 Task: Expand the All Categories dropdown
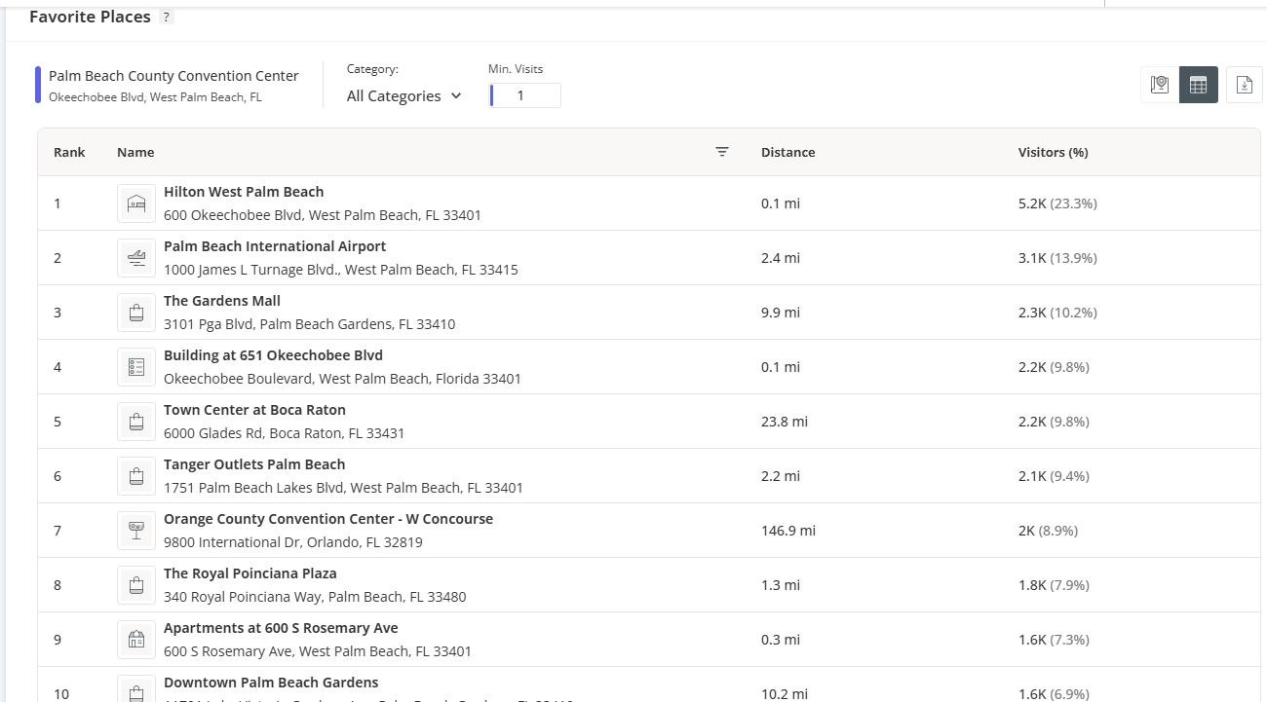tap(403, 95)
